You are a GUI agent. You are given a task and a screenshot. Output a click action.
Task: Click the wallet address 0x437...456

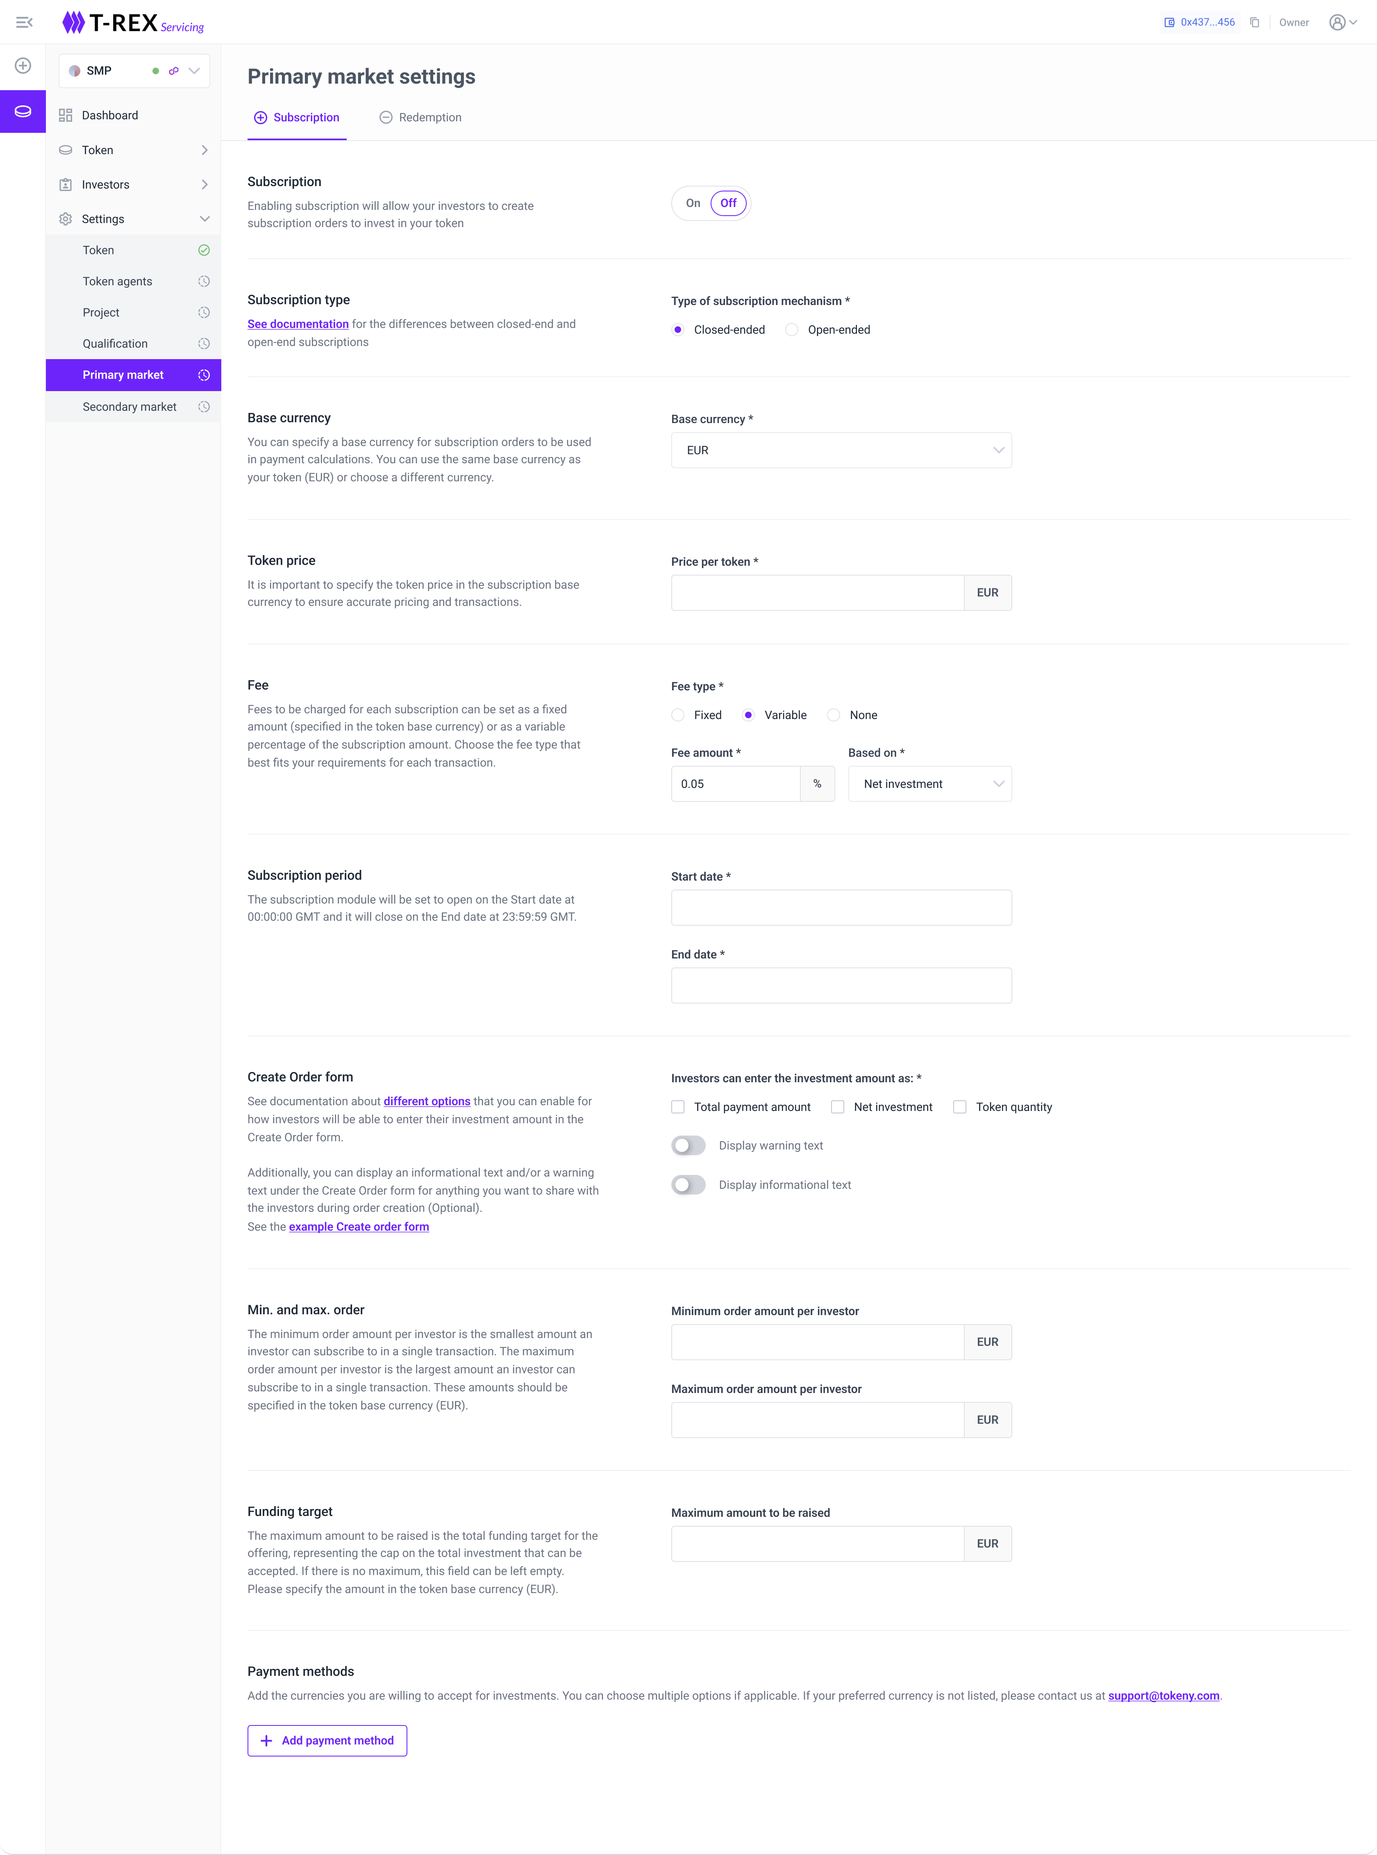tap(1200, 23)
